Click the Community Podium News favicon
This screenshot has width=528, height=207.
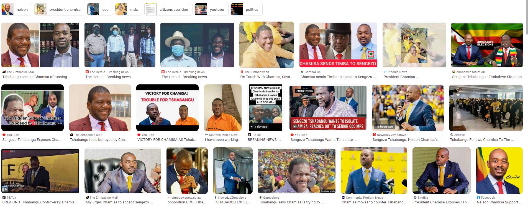tap(344, 198)
